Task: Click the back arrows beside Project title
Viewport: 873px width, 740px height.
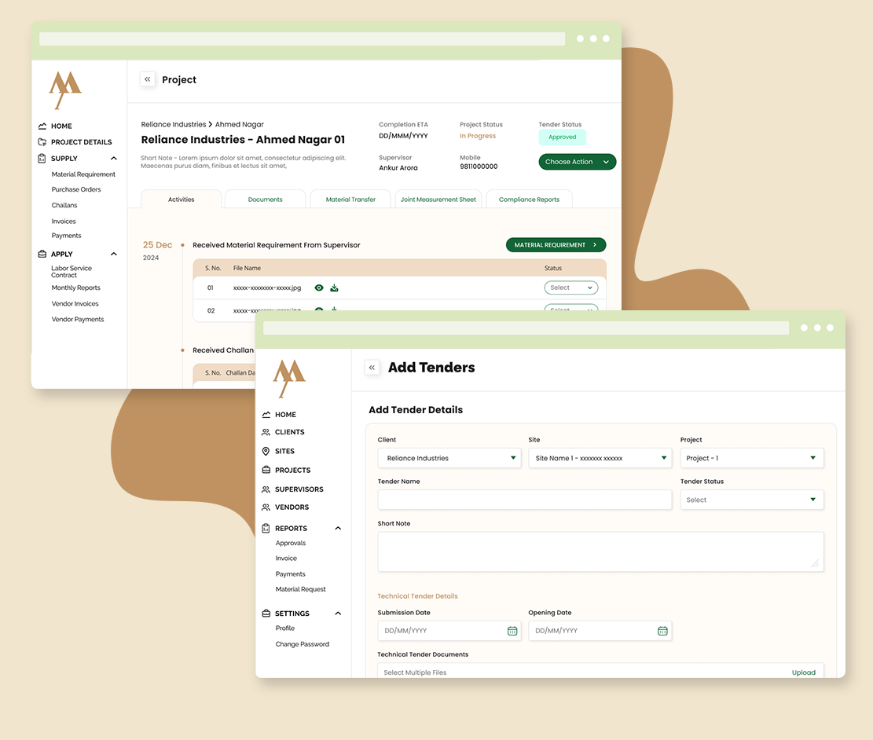Action: click(x=147, y=79)
